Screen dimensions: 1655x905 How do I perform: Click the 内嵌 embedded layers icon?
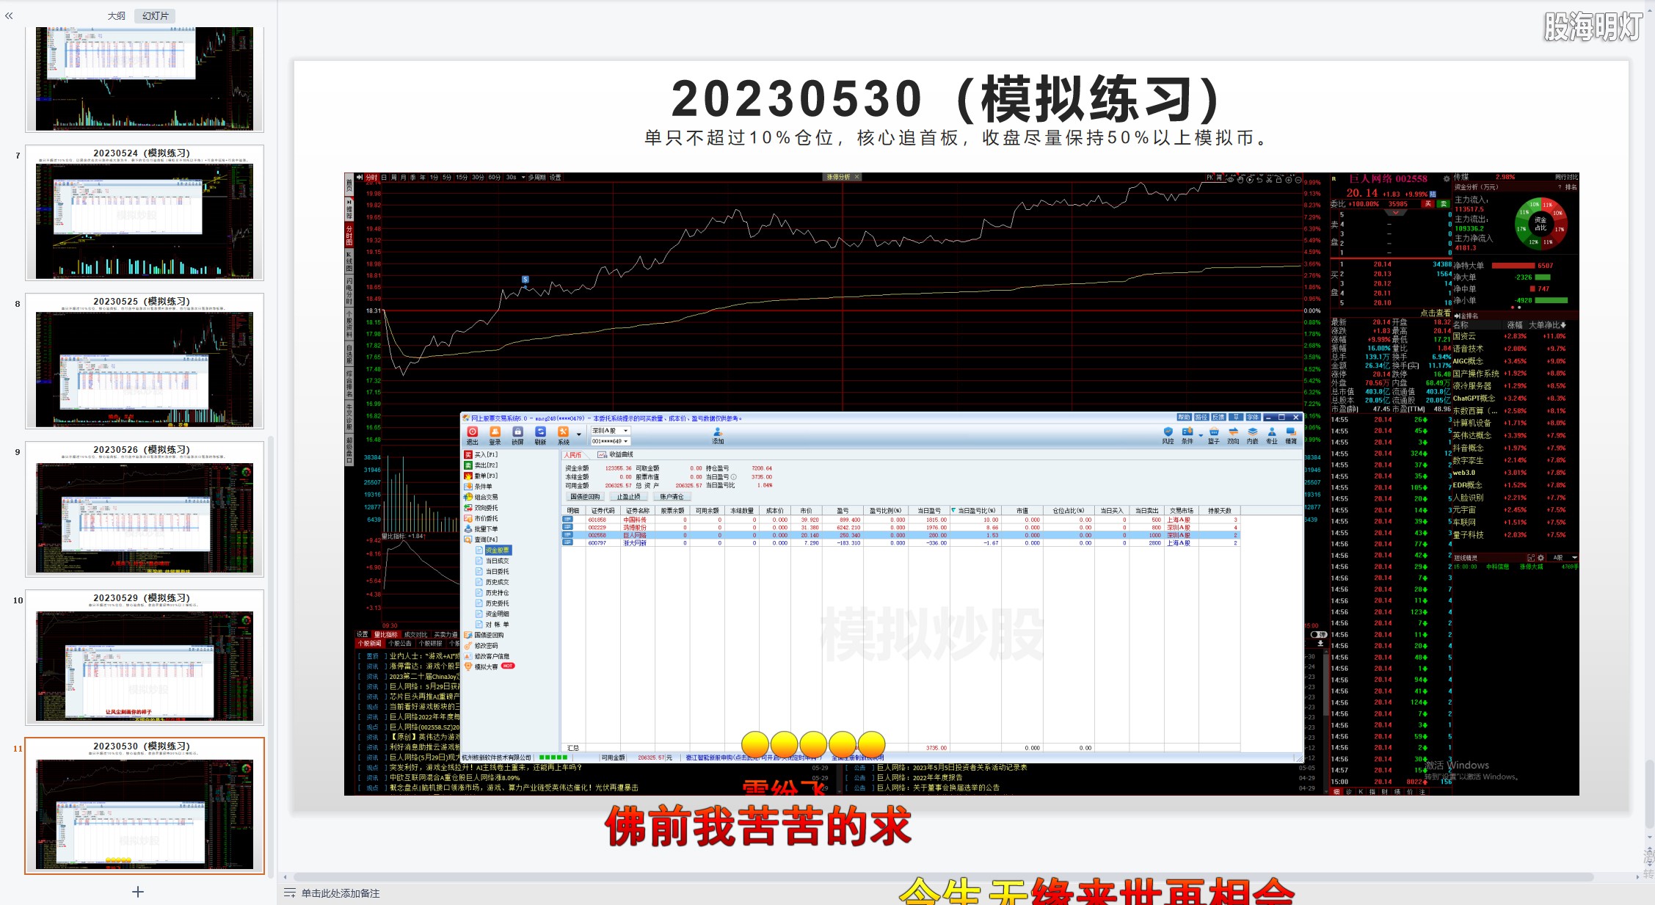1253,435
